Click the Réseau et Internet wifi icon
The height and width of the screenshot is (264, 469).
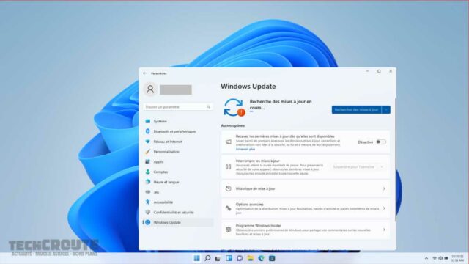pos(148,142)
